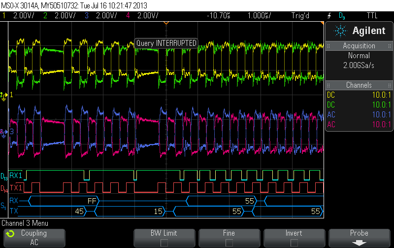Open the Coupling AC softkey
Image resolution: width=394 pixels, height=248 pixels.
[x=34, y=238]
